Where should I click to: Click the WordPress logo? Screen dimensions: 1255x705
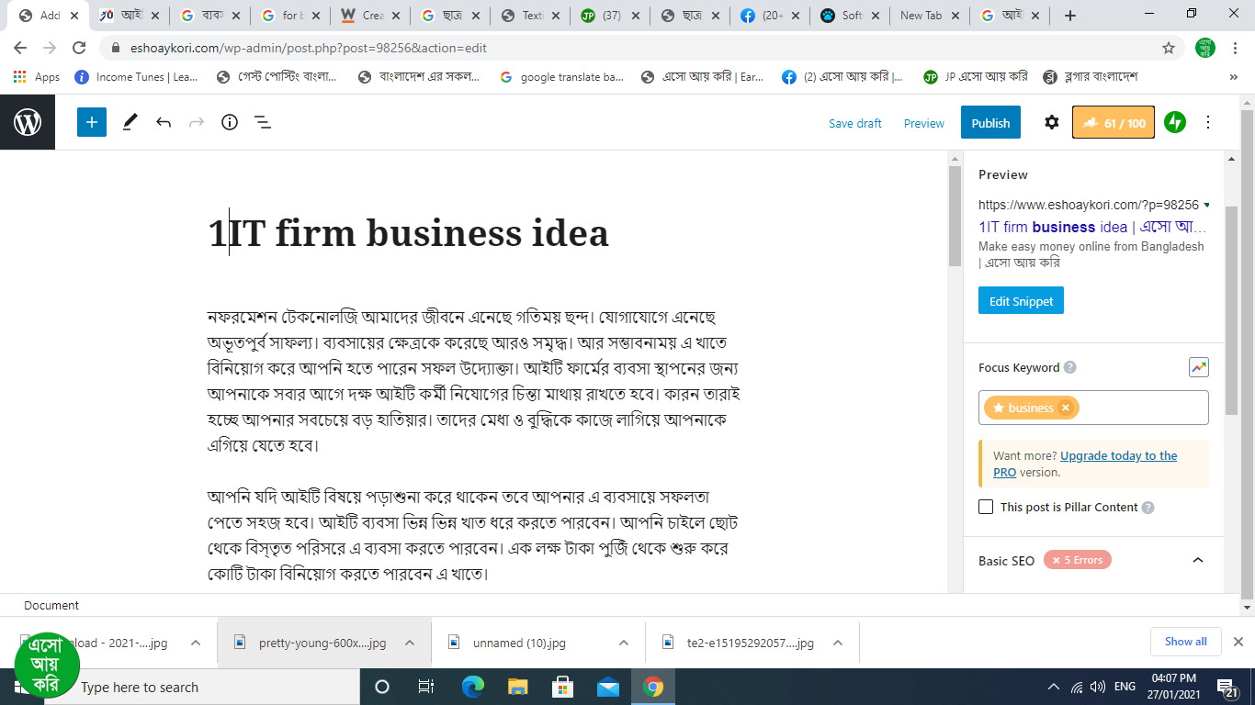click(28, 122)
